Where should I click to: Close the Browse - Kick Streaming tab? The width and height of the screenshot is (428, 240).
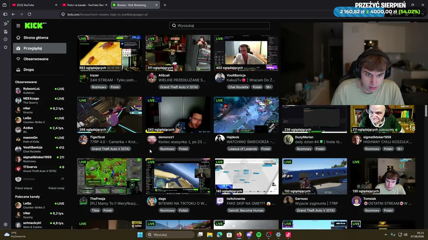(156, 5)
